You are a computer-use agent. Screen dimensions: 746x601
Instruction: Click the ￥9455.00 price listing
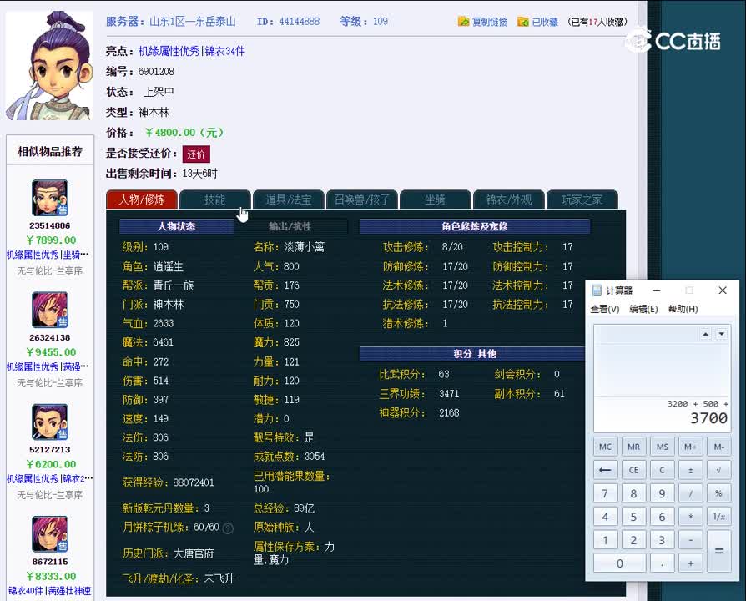[x=51, y=352]
